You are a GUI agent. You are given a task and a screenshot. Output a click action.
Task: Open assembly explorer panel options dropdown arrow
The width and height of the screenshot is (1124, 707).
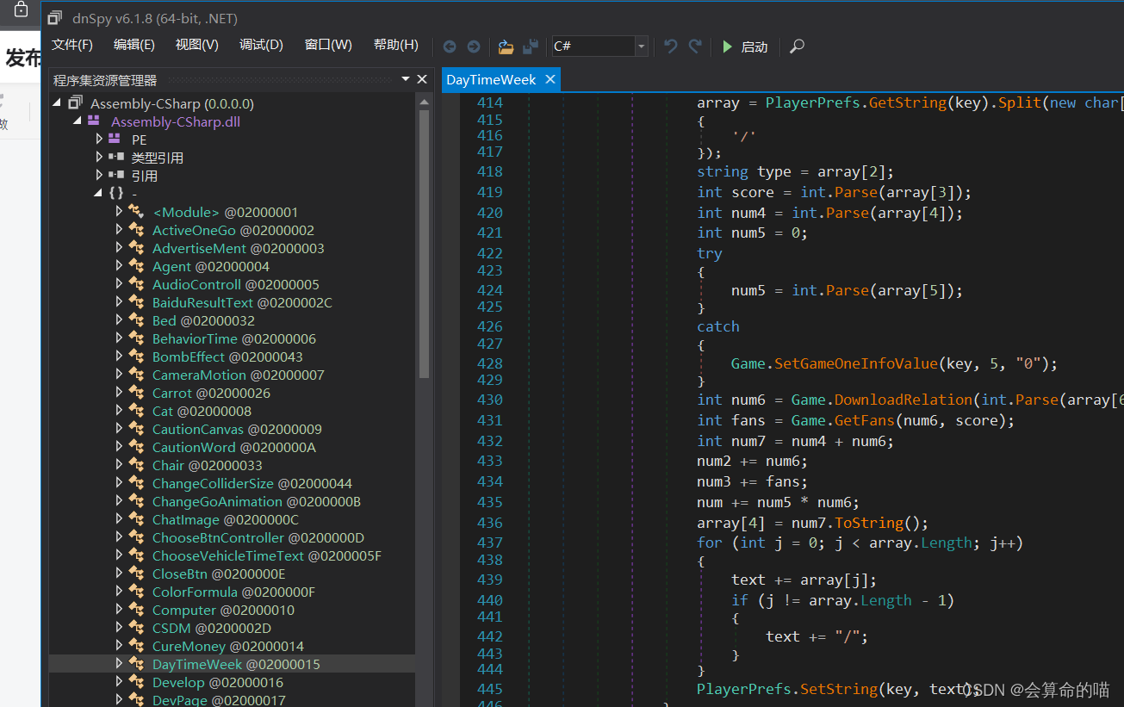pos(406,79)
